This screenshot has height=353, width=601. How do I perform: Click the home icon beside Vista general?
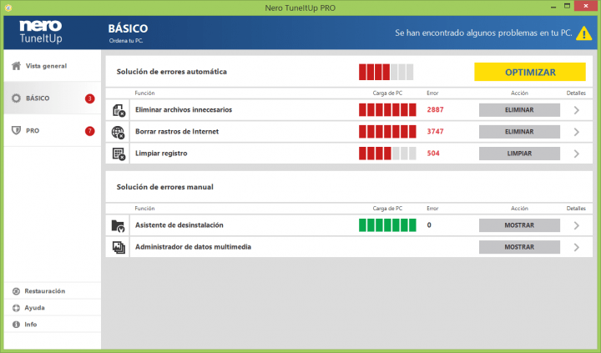tap(16, 66)
